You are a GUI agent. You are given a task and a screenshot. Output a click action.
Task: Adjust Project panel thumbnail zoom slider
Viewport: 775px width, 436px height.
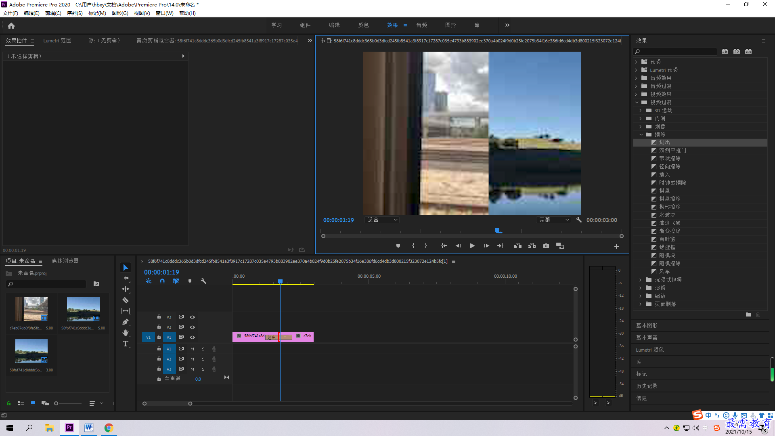pos(56,403)
